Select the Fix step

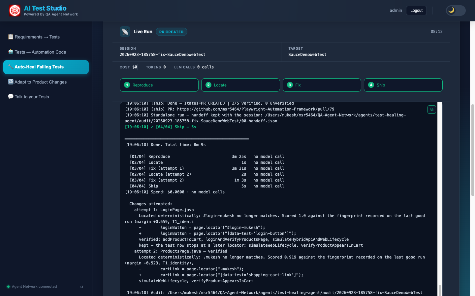(x=322, y=85)
